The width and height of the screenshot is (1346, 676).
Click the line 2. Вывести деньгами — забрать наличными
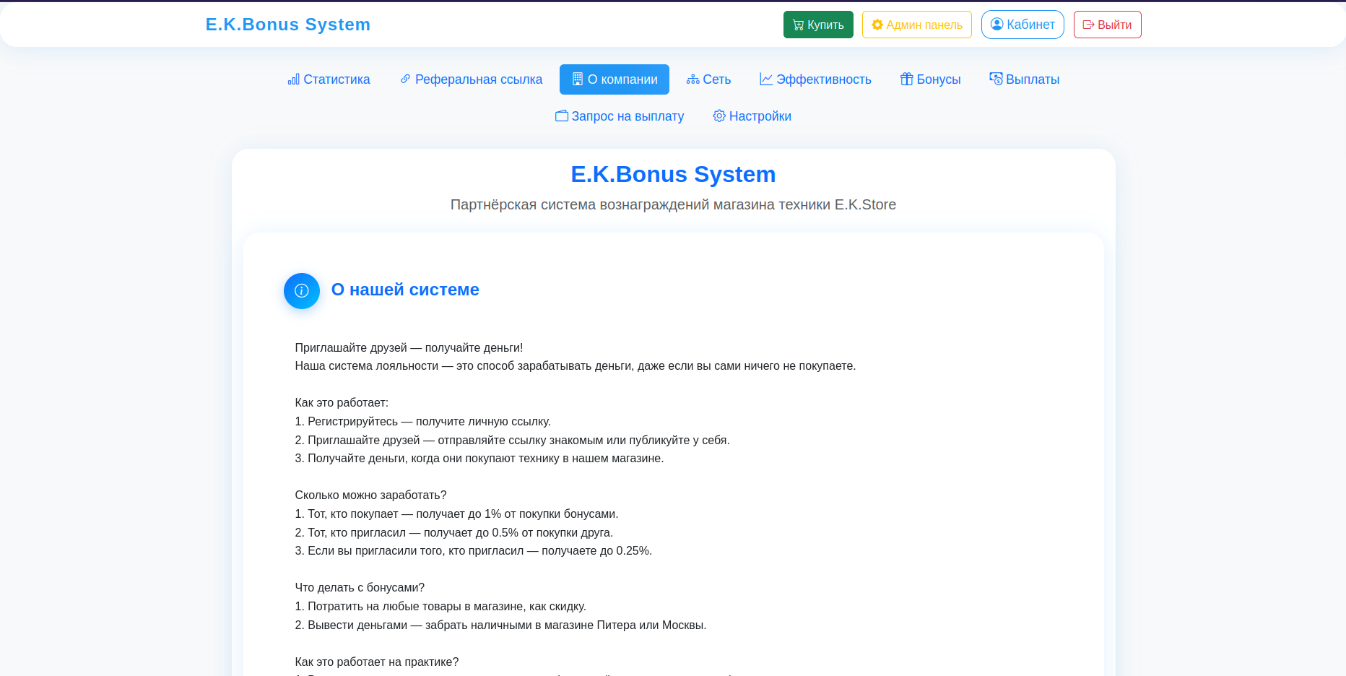click(500, 625)
